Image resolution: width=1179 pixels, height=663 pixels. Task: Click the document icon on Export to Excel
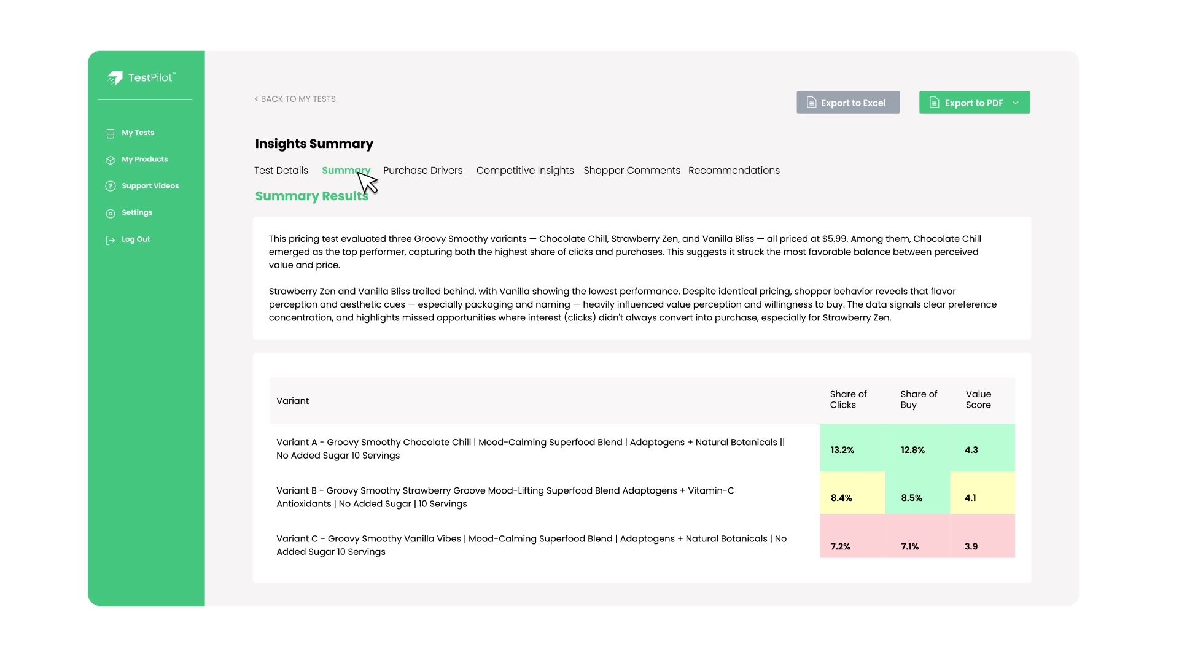point(811,103)
